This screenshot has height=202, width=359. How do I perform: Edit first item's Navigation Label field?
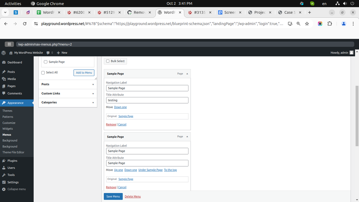coord(147,88)
